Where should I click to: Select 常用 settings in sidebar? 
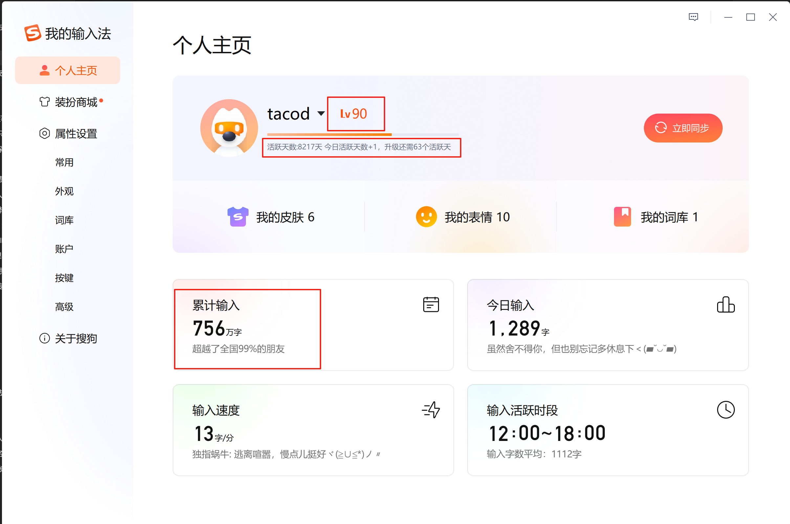click(x=64, y=163)
